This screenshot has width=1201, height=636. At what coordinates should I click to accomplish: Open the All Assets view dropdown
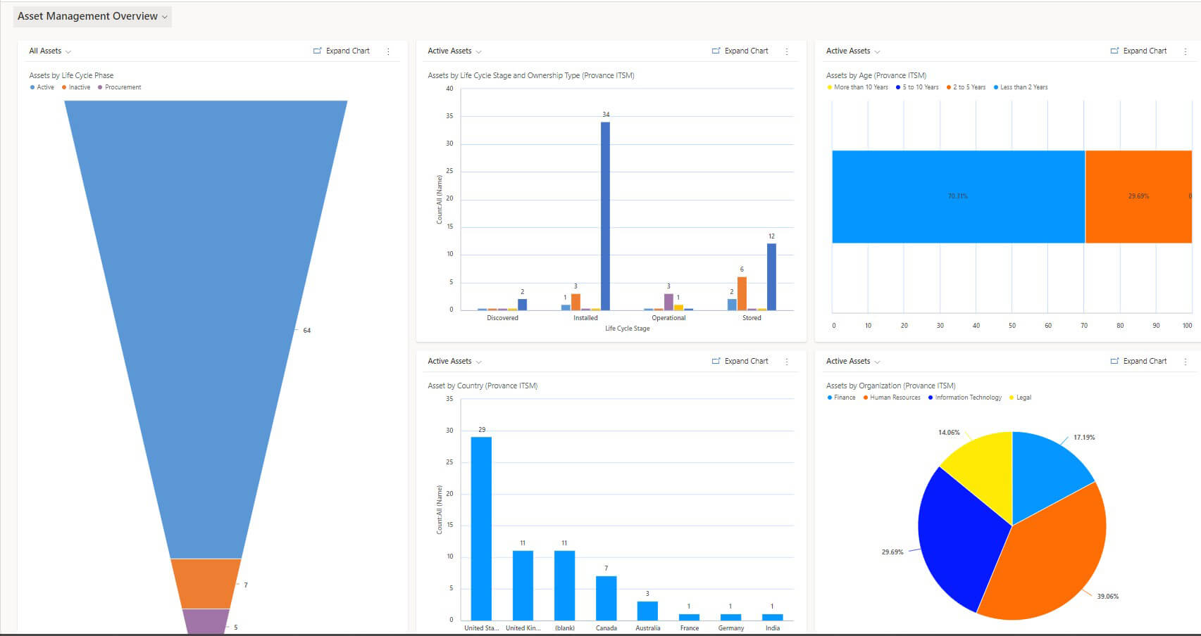click(50, 51)
